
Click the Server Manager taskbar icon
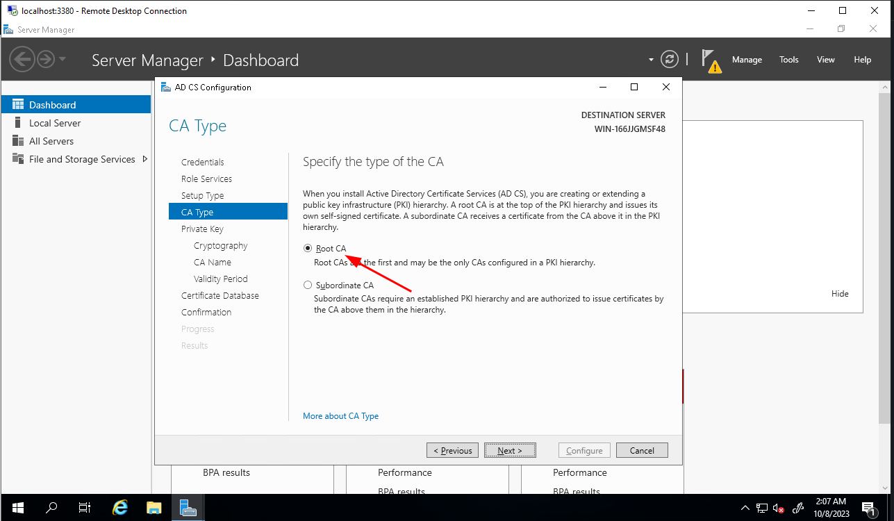tap(188, 508)
